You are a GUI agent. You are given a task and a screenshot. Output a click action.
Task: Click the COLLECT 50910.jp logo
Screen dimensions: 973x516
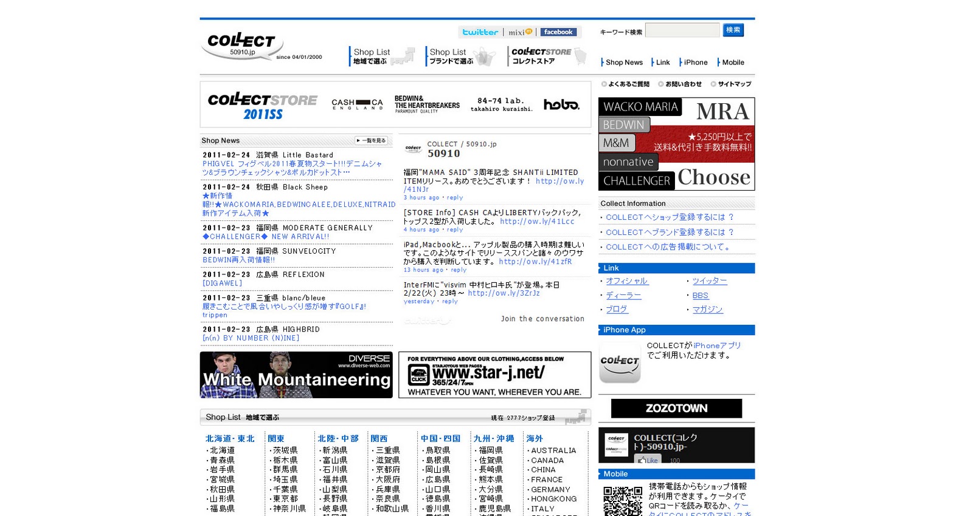241,46
